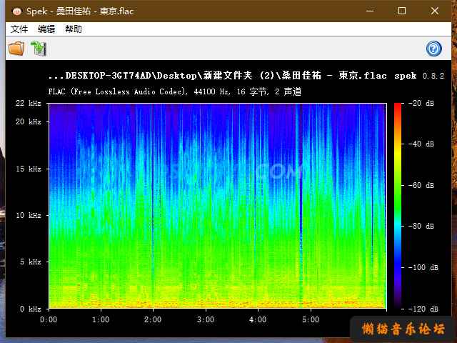457x343 pixels.
Task: Open a file with the folder icon
Action: [16, 49]
